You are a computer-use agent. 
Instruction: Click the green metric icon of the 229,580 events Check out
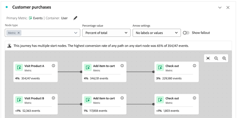point(160,68)
